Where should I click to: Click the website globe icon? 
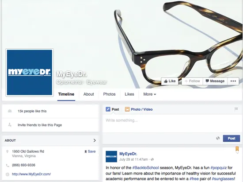(x=8, y=174)
